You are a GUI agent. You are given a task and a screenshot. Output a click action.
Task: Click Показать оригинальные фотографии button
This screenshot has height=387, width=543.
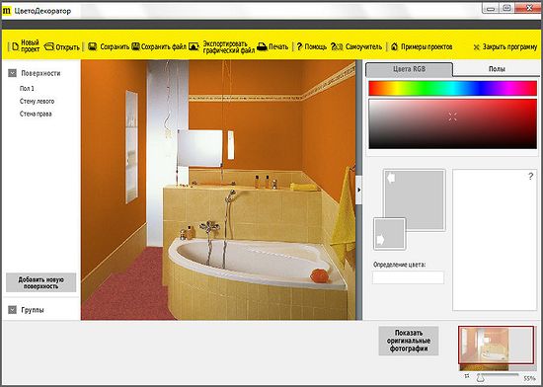[409, 341]
